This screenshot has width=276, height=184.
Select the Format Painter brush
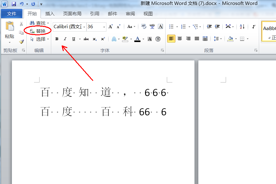(x=21, y=42)
